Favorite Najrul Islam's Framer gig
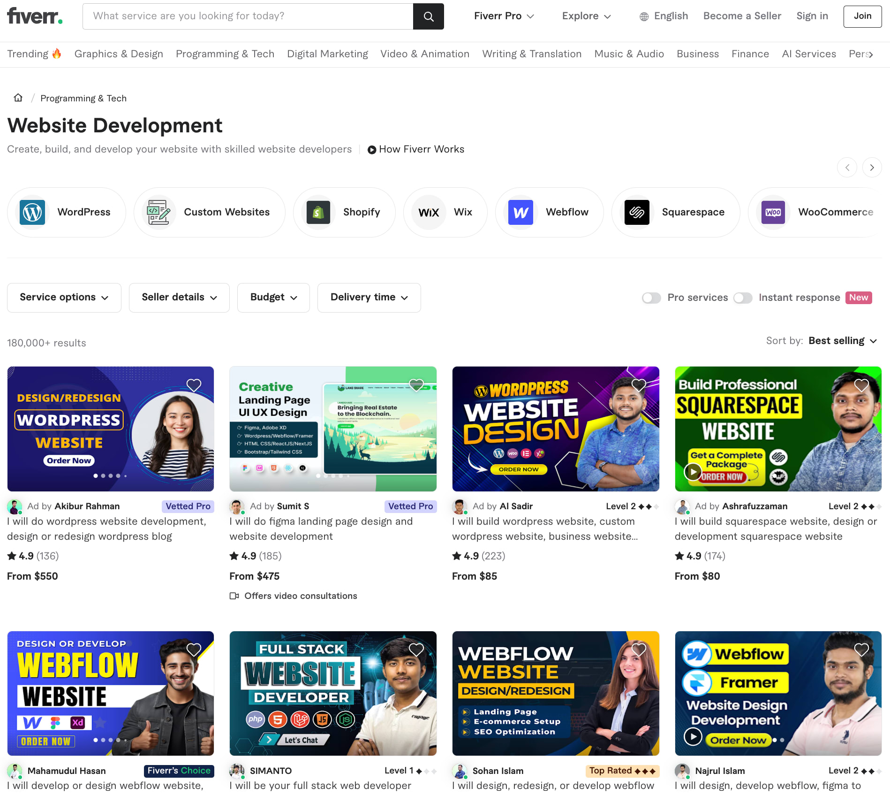The width and height of the screenshot is (890, 796). (x=861, y=650)
